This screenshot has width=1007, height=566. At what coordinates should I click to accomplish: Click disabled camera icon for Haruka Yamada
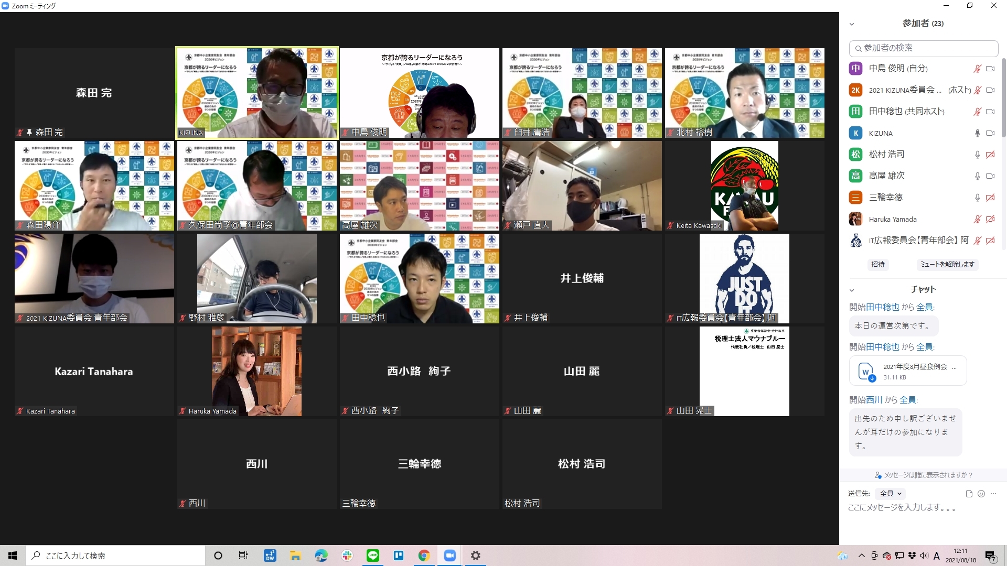click(990, 219)
